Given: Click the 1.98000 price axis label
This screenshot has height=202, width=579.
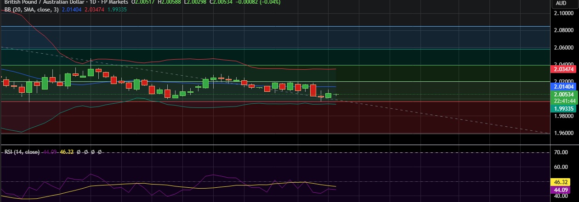Looking at the screenshot, I should 563,116.
